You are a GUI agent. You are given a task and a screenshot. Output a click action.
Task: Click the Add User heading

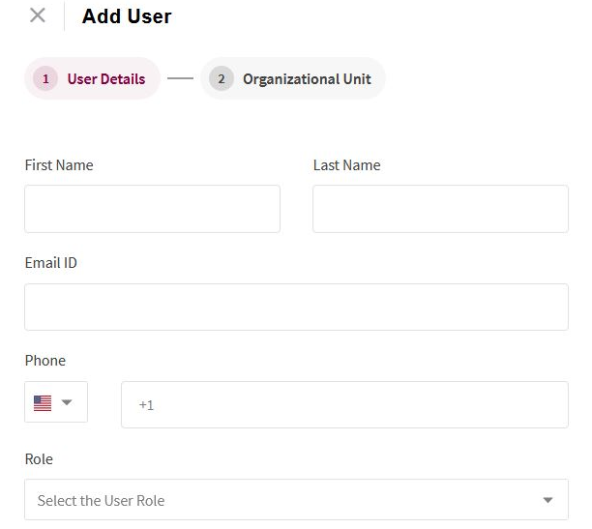coord(127,16)
